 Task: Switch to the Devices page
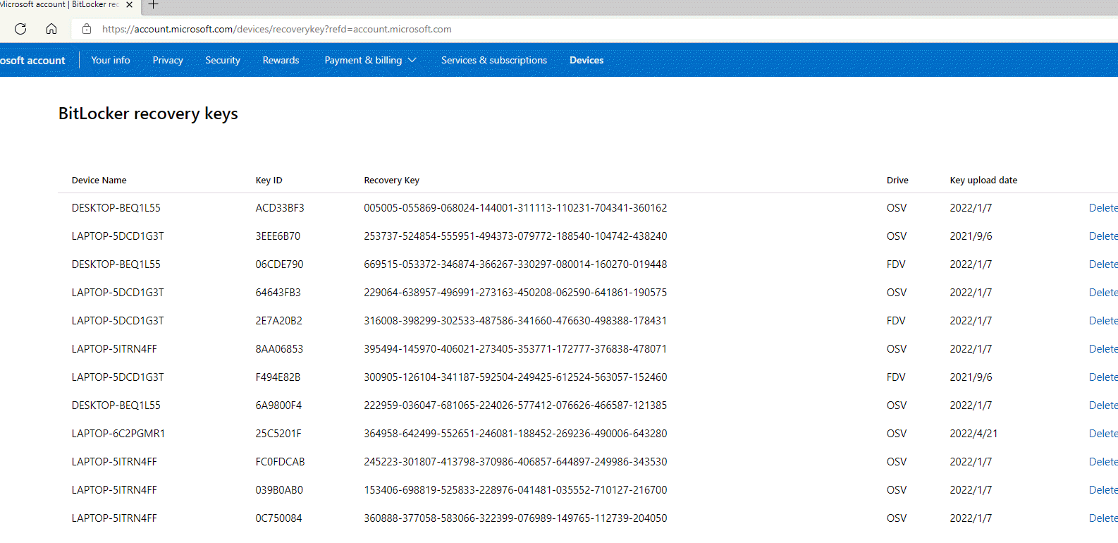coord(586,60)
